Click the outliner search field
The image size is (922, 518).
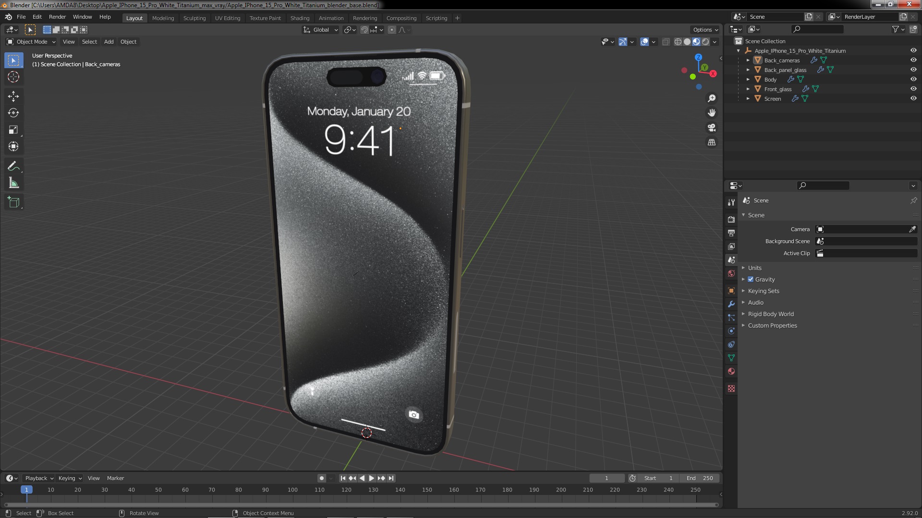(x=817, y=29)
